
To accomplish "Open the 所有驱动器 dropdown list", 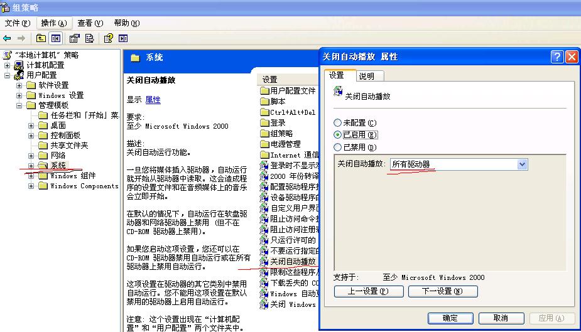I will tap(522, 164).
